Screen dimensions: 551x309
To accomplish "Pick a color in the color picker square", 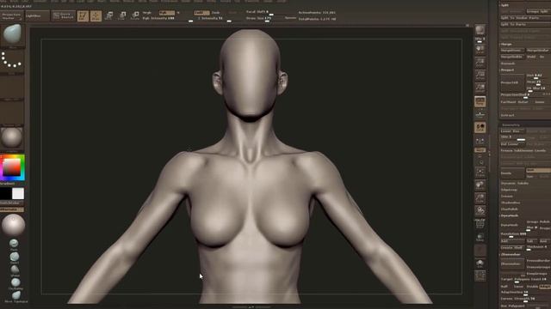I will (11, 167).
